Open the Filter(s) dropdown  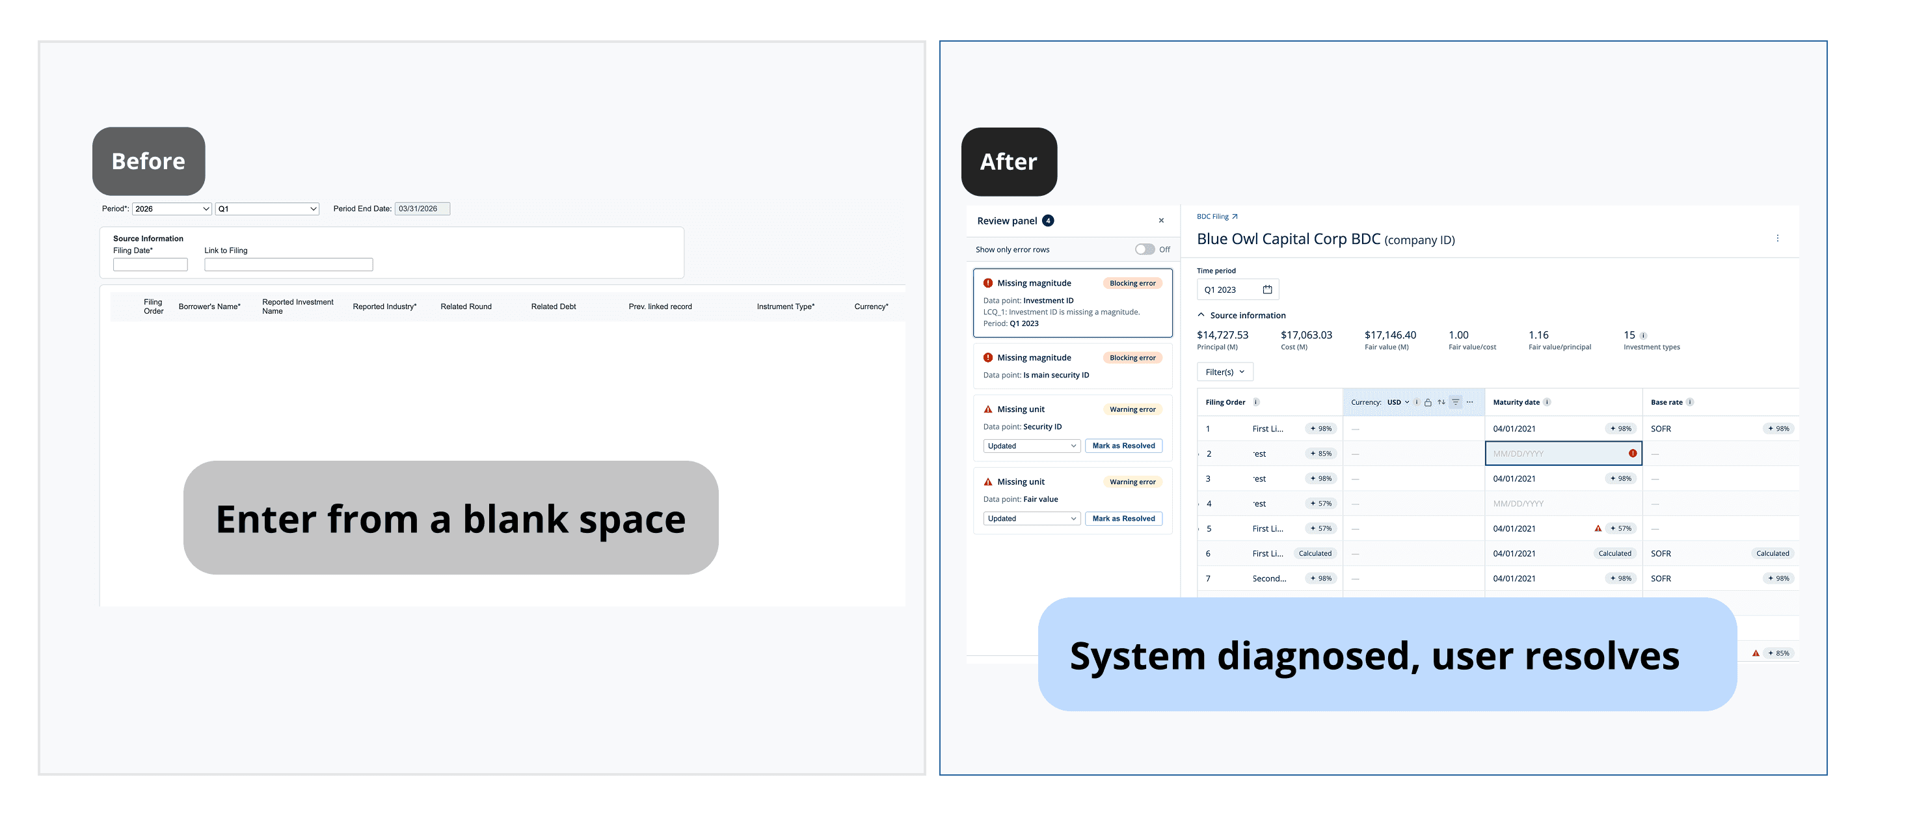(1224, 372)
